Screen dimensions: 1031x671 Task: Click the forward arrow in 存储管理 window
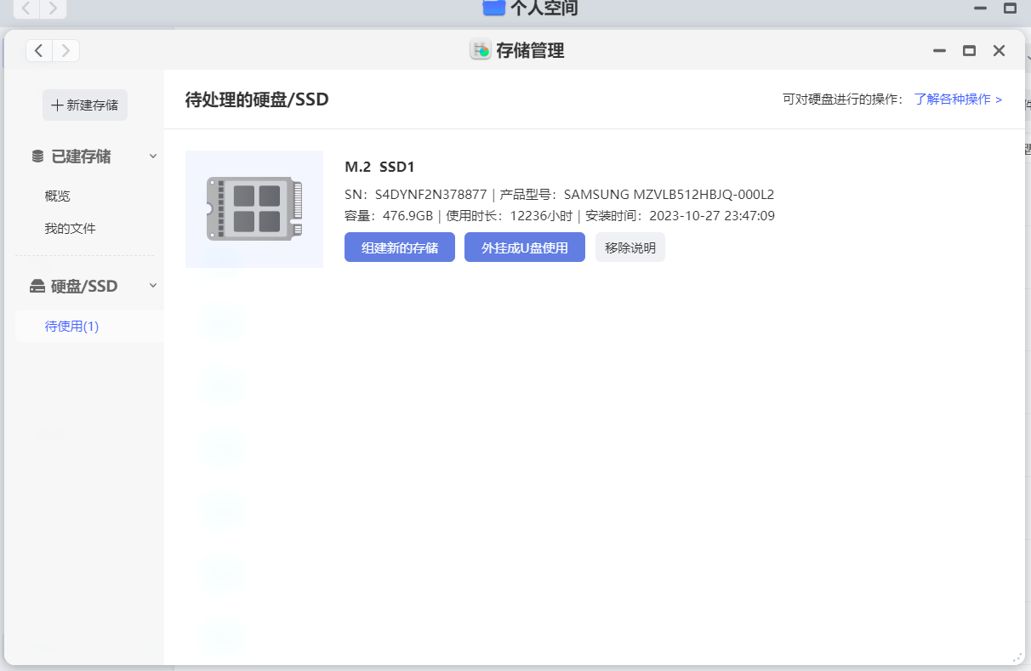coord(66,51)
